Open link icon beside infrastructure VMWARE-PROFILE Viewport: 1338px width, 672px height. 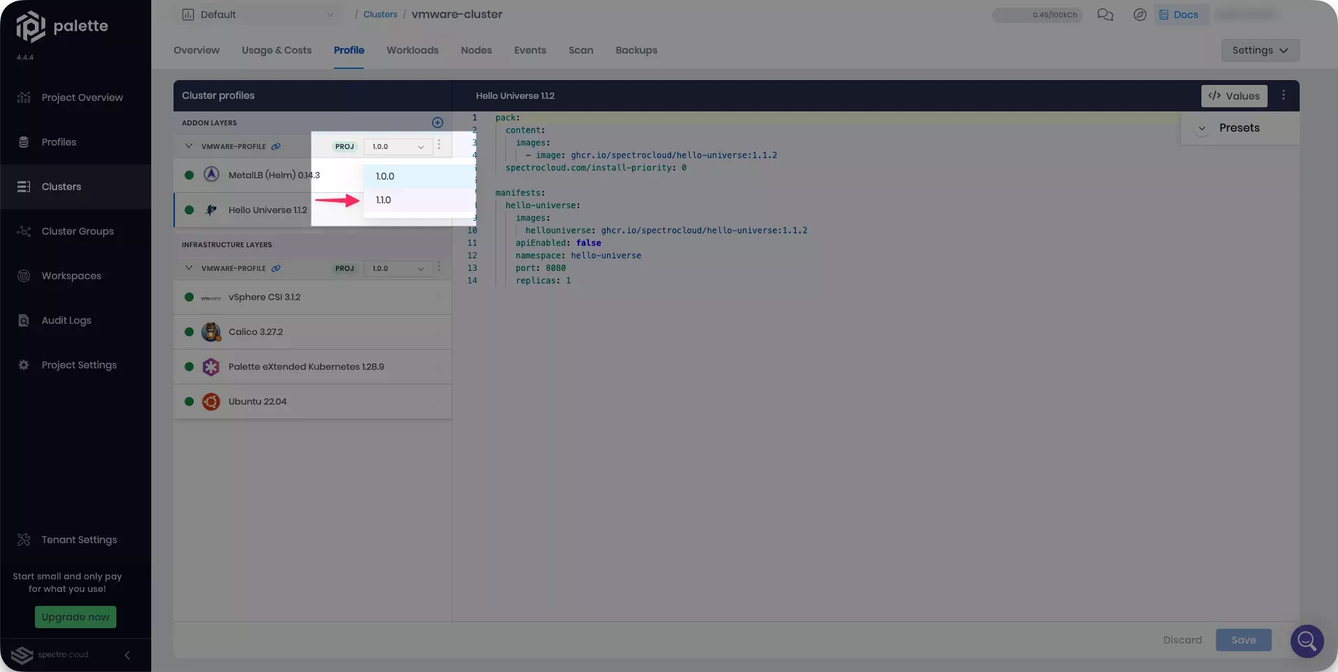click(276, 268)
